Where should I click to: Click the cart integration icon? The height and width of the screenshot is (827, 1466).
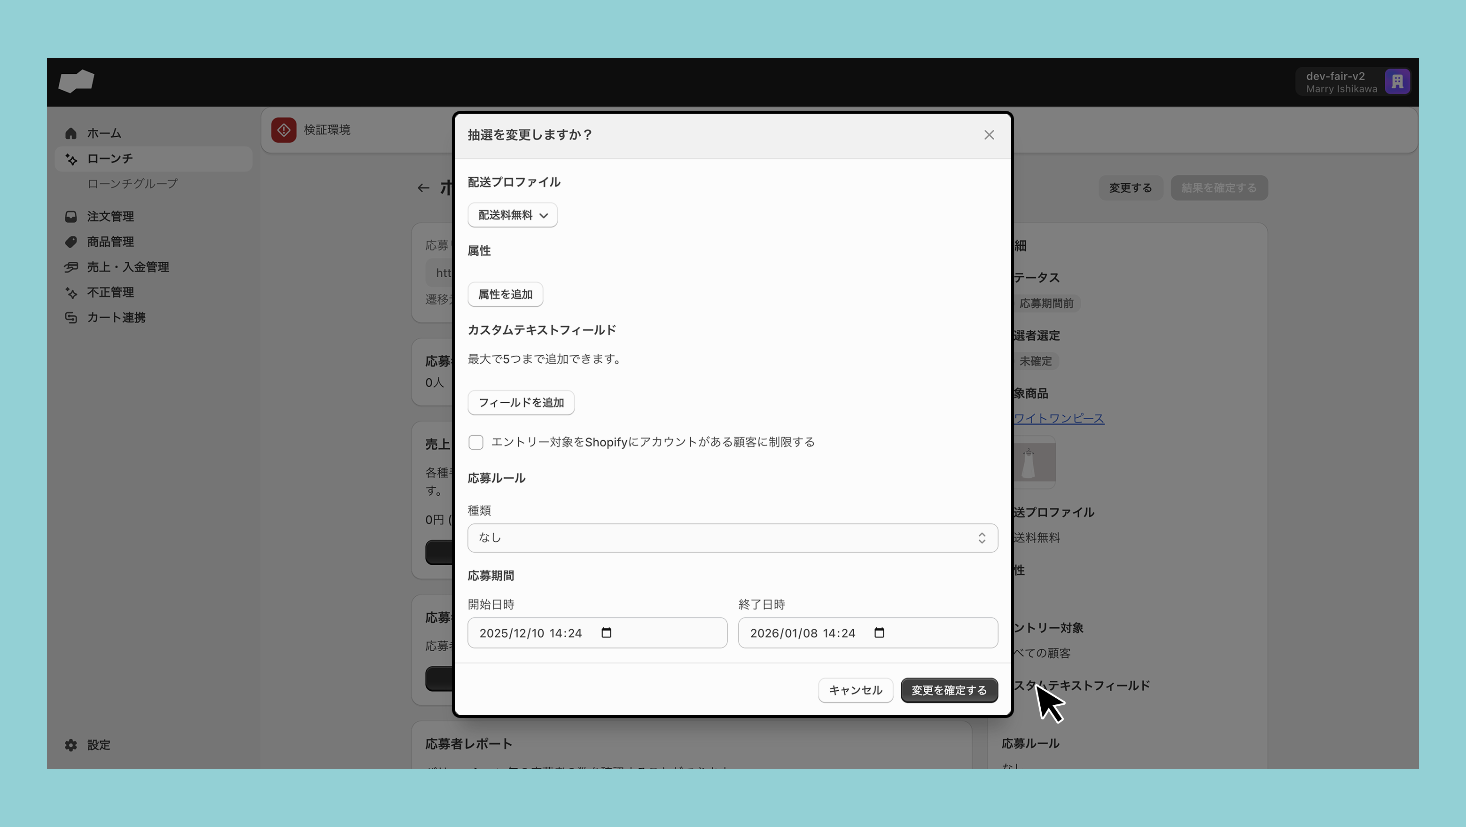click(x=70, y=318)
